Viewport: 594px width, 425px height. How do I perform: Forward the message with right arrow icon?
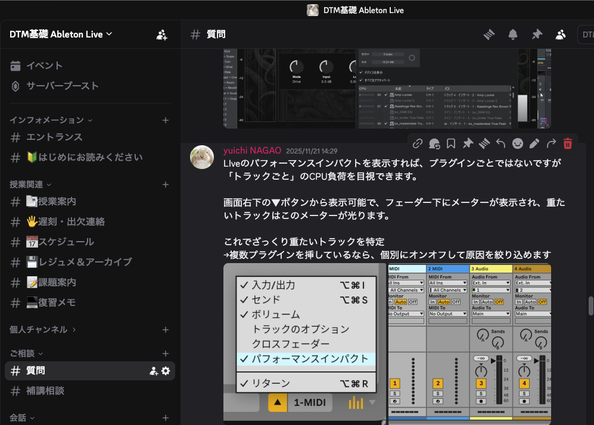coord(551,143)
